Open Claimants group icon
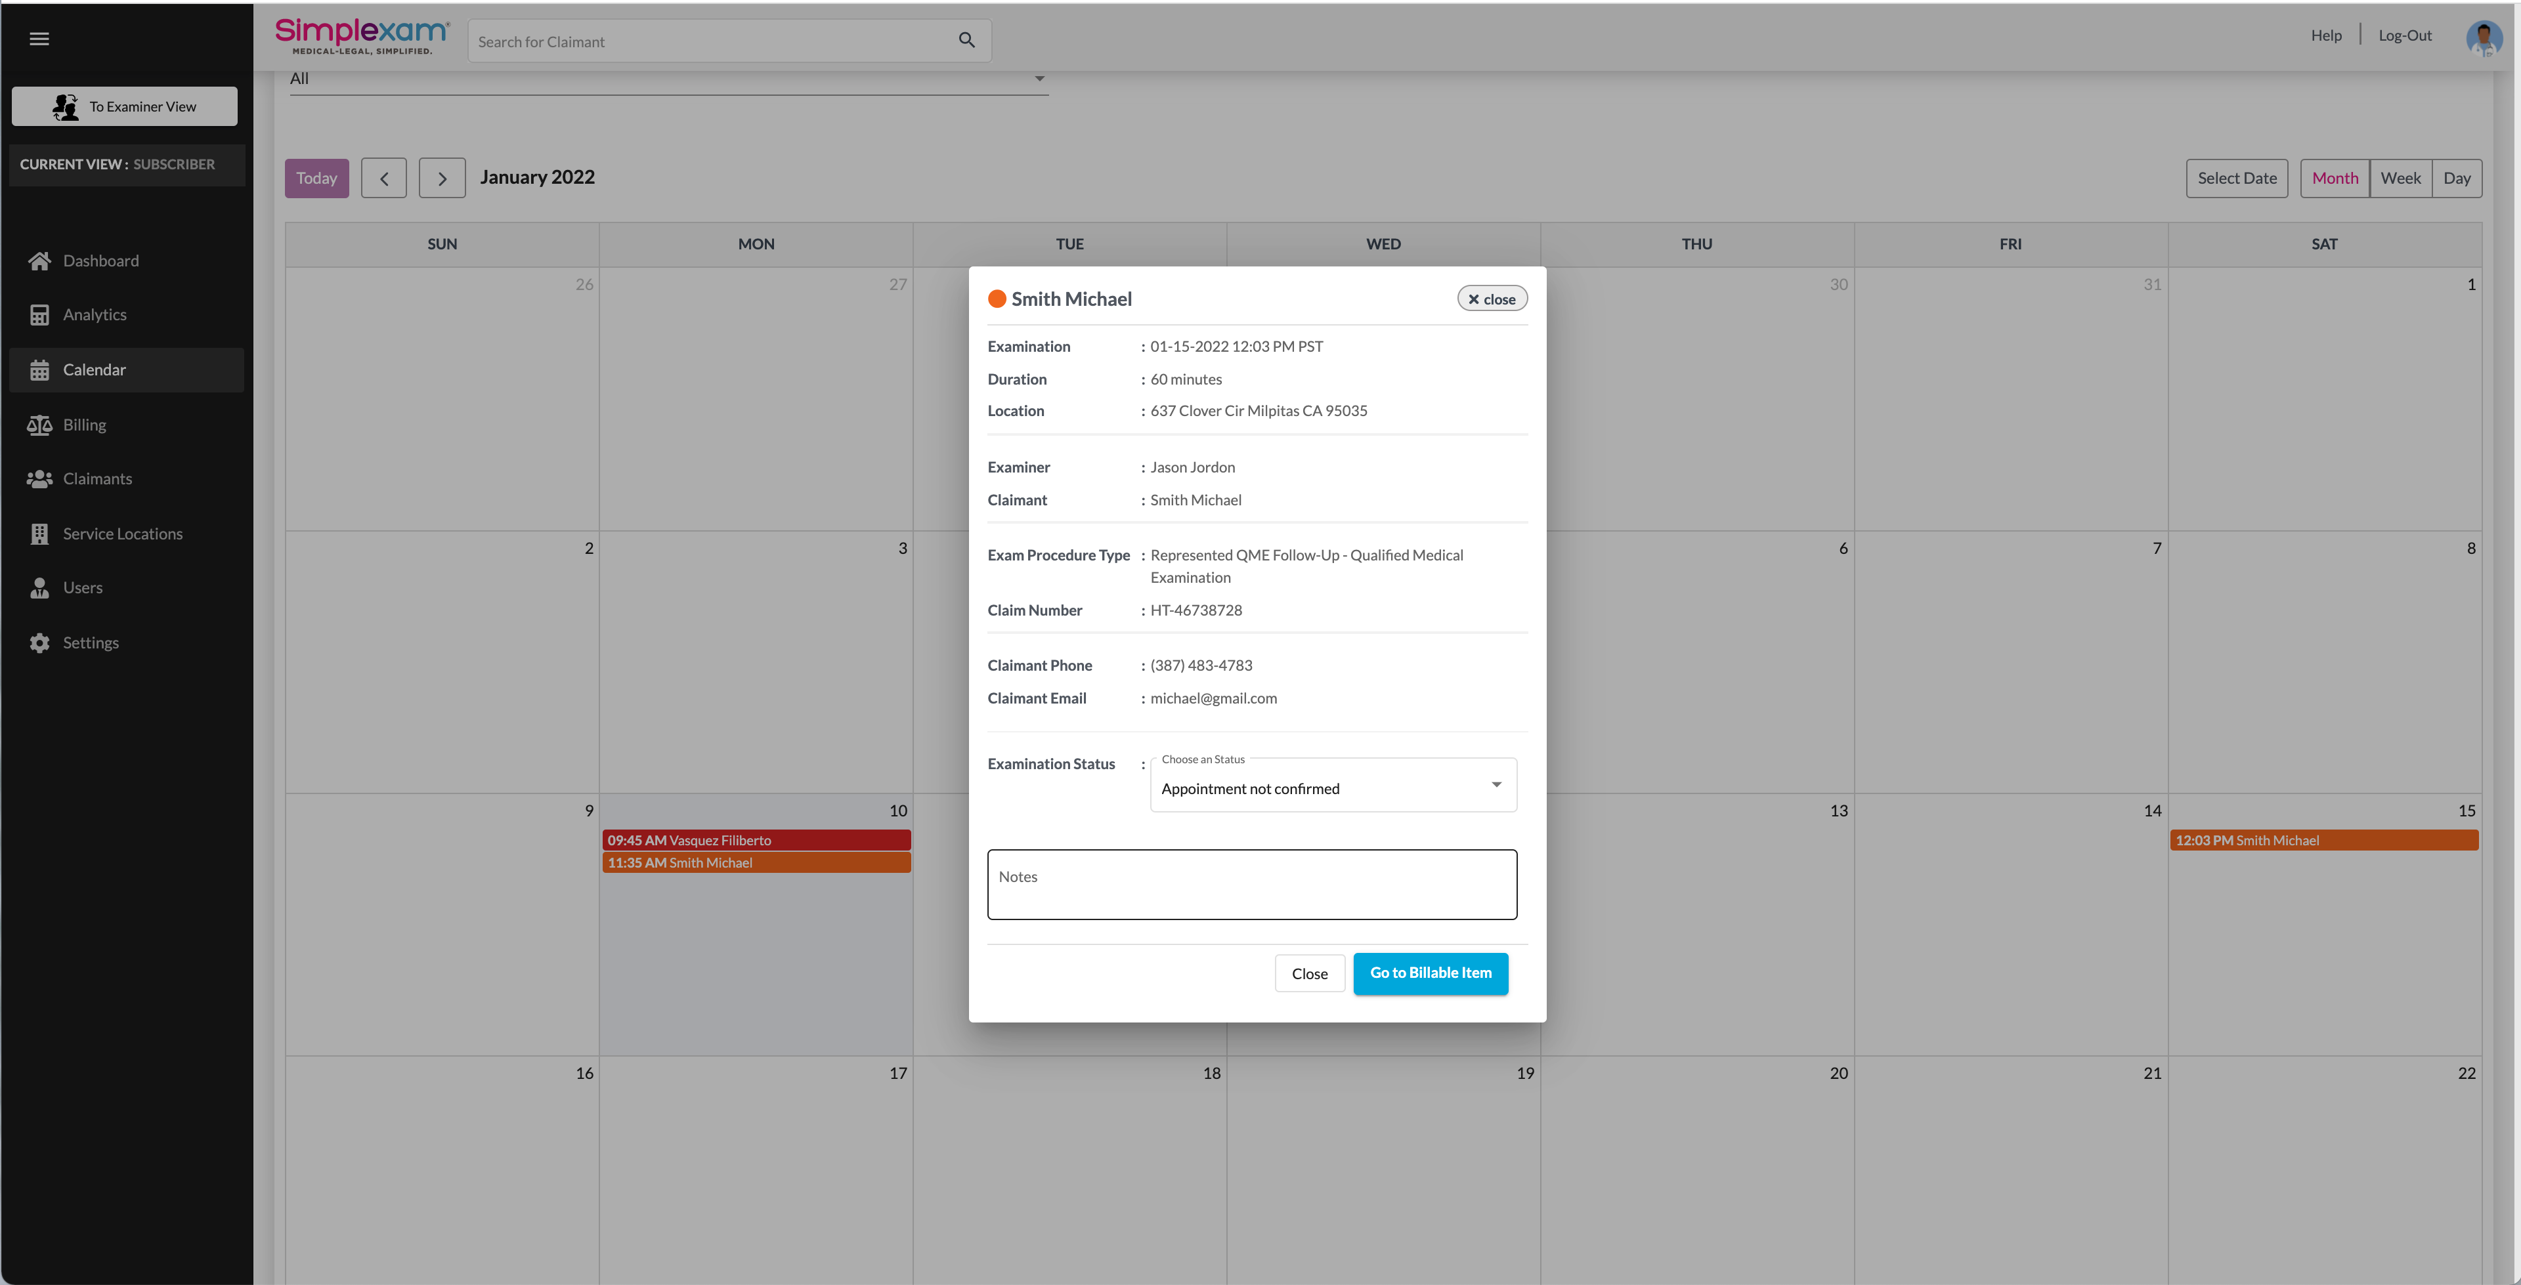This screenshot has width=2521, height=1285. click(39, 478)
